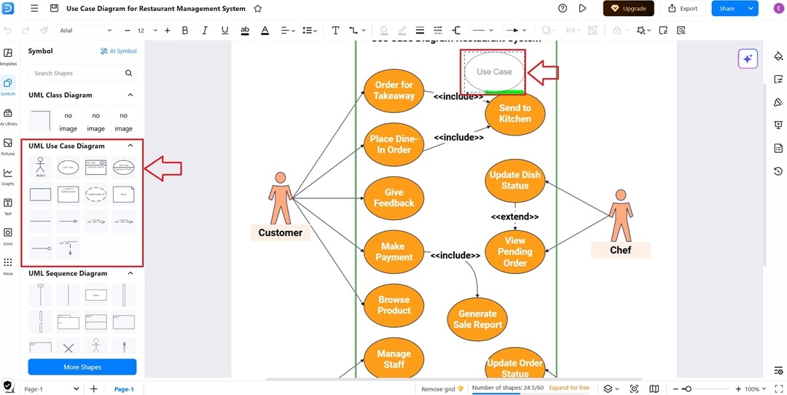Open the Templates sidebar tab
The image size is (787, 395).
point(7,57)
